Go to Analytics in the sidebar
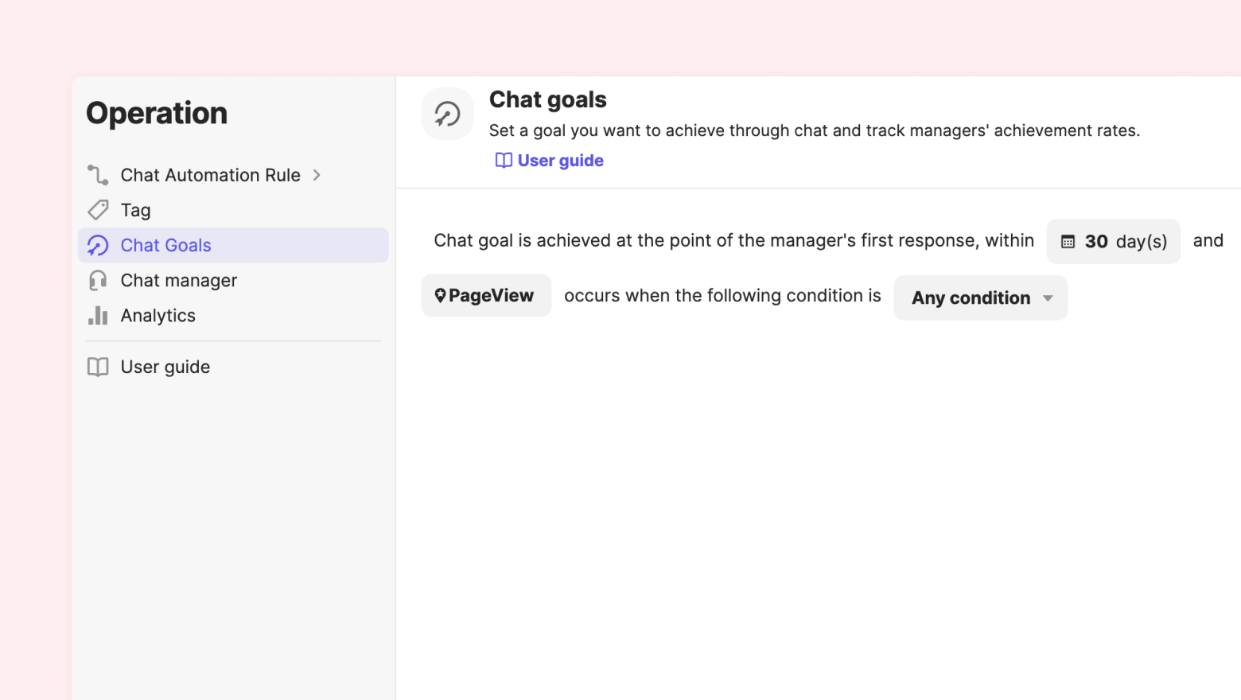The image size is (1241, 700). click(x=158, y=316)
